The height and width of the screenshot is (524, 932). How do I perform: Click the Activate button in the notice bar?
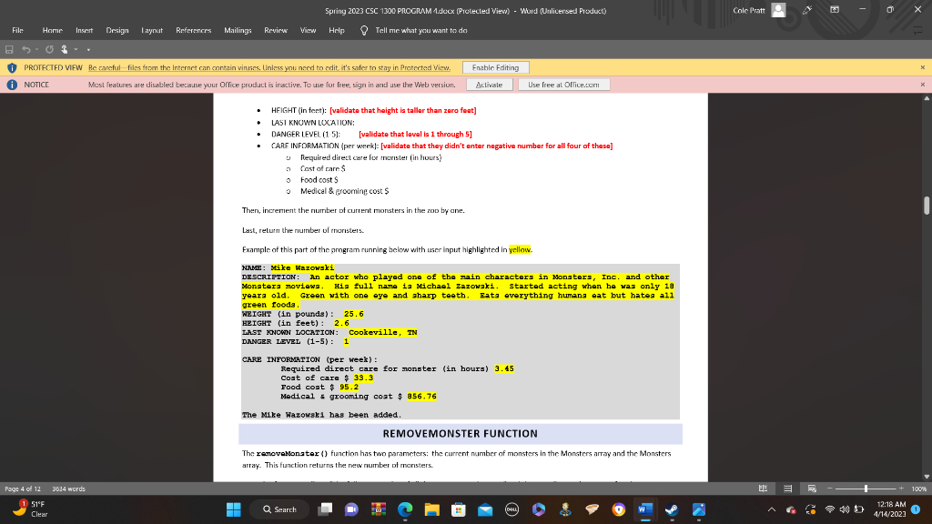(x=489, y=84)
